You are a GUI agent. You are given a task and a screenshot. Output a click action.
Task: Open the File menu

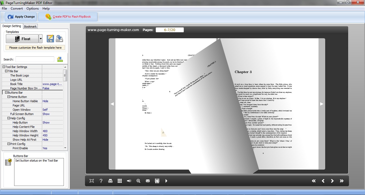[4, 9]
